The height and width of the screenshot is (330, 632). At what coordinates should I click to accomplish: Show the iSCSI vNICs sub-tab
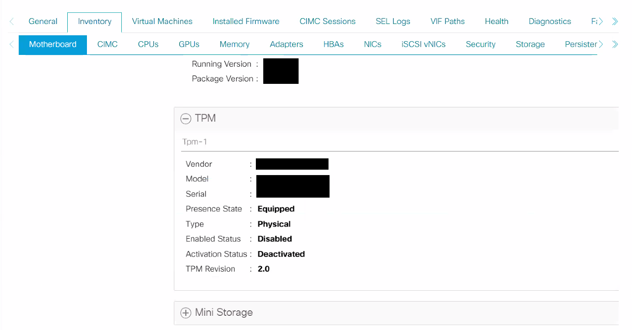[x=423, y=44]
